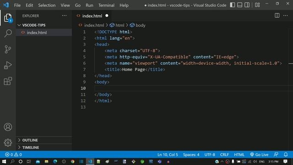Open the Run menu
Screen dimensions: 293x165
tap(89, 5)
